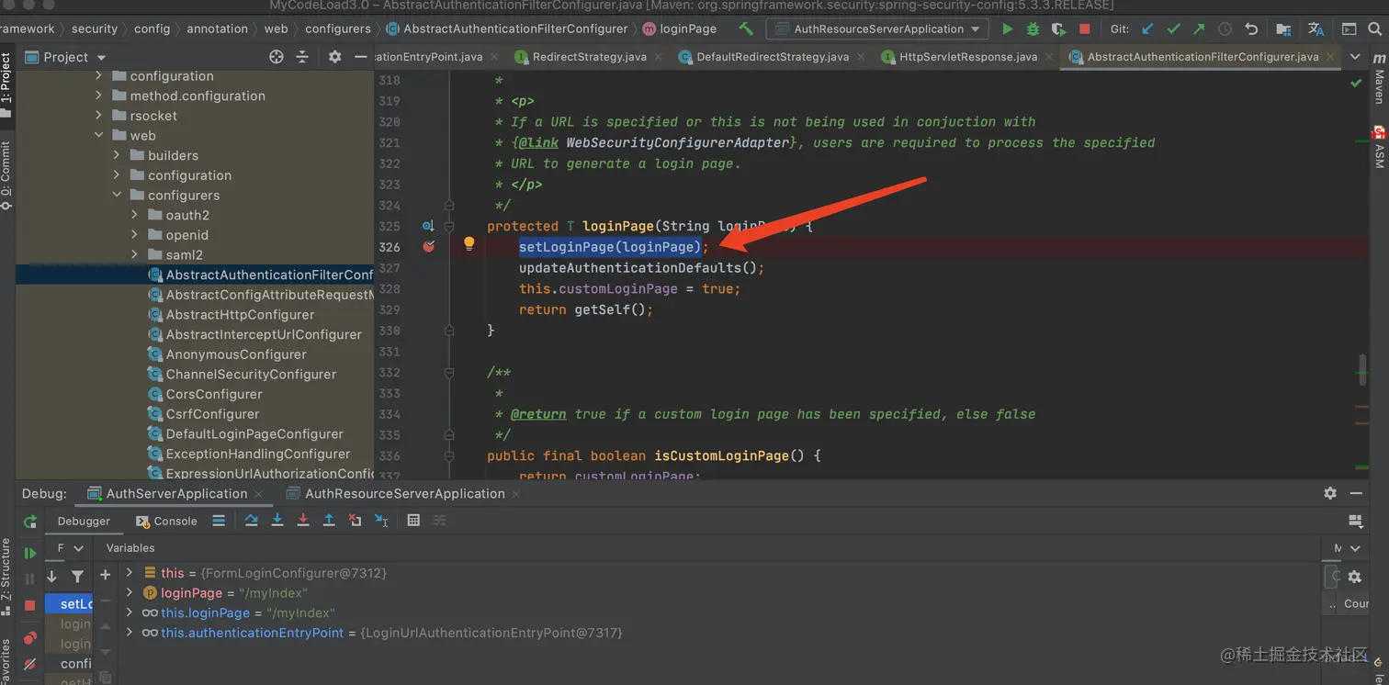The height and width of the screenshot is (685, 1389).
Task: Click the Build project hammer icon
Action: (746, 28)
